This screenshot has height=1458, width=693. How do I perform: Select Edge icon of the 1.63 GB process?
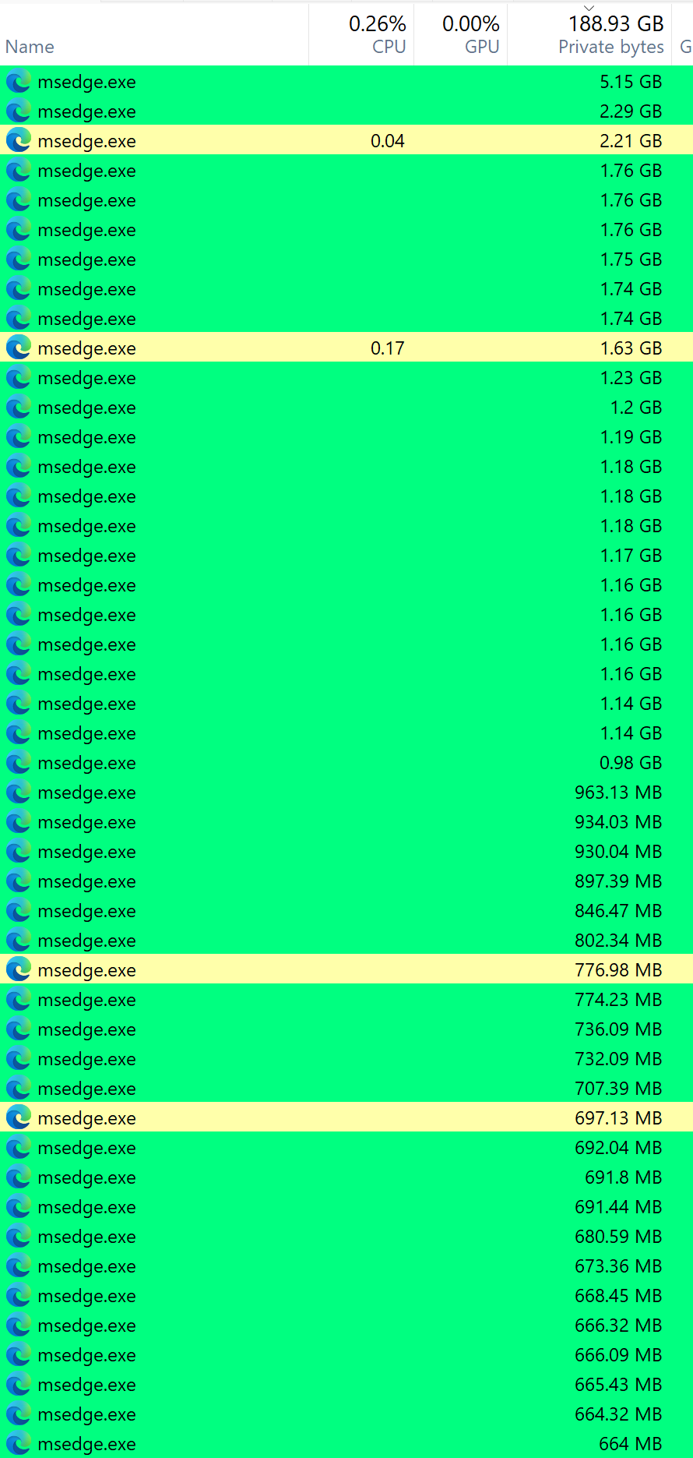[19, 348]
